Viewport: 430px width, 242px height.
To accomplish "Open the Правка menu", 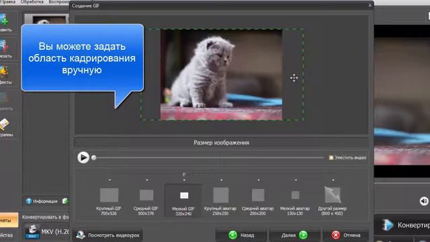I will point(8,2).
